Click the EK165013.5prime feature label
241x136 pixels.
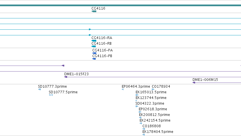click(x=151, y=92)
